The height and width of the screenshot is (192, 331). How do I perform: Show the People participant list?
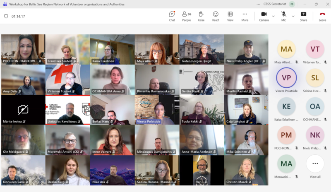[x=186, y=16]
